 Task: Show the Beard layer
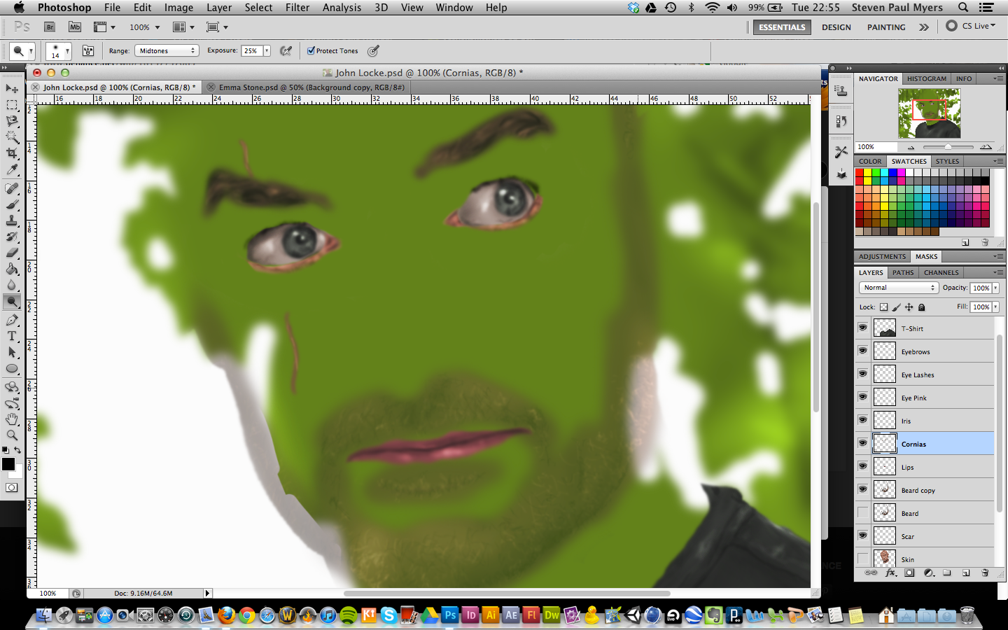pos(862,512)
